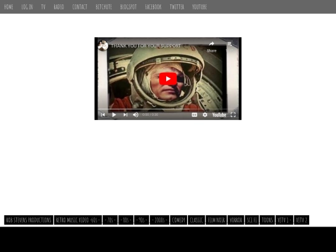This screenshot has height=252, width=336.
Task: Go to HOME in top navigation
Action: tap(9, 7)
